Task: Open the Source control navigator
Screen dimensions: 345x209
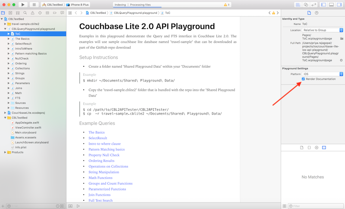Action: pyautogui.click(x=10, y=13)
